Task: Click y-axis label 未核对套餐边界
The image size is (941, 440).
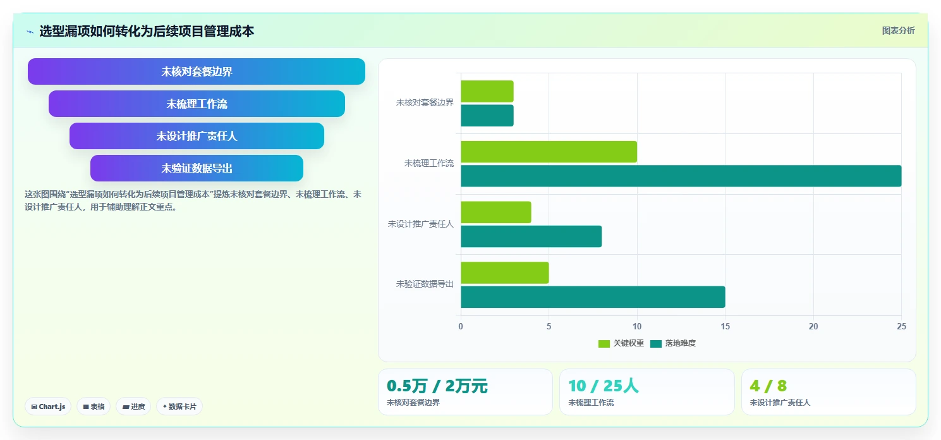Action: pyautogui.click(x=425, y=102)
